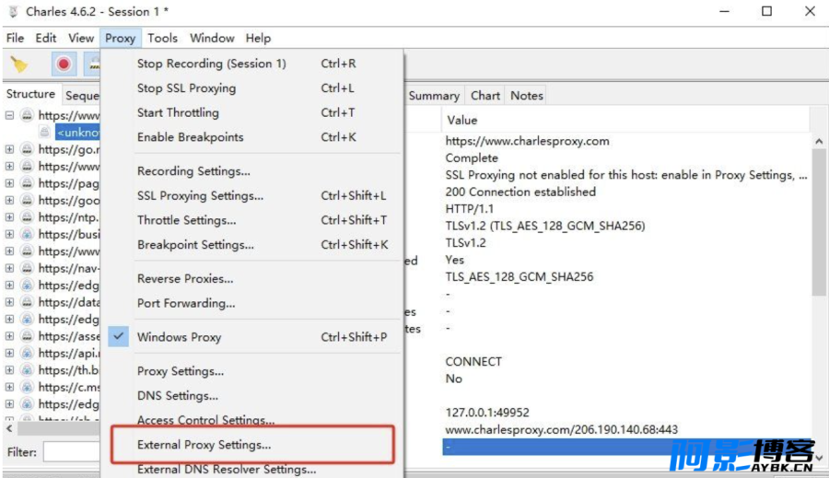Image resolution: width=829 pixels, height=478 pixels.
Task: Click the lock icon beside <unknown> entry
Action: (x=45, y=132)
